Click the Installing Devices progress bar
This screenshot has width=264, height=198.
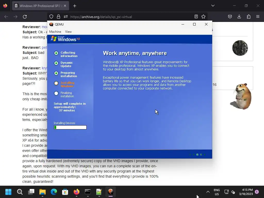tap(70, 127)
